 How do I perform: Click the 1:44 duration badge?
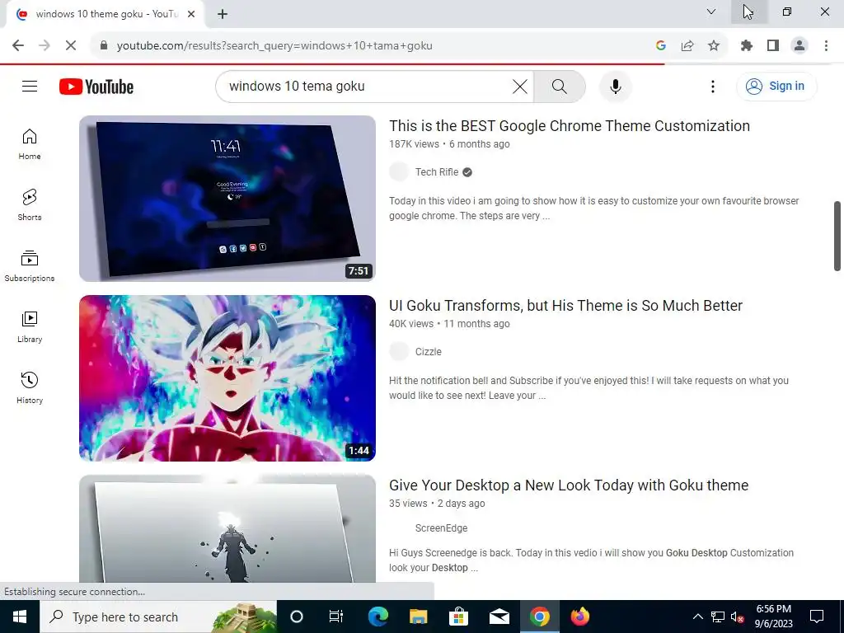coord(359,451)
